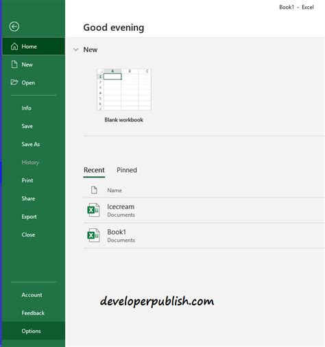Viewport: 325px width, 347px height.
Task: Select the Open label in sidebar
Action: click(28, 83)
